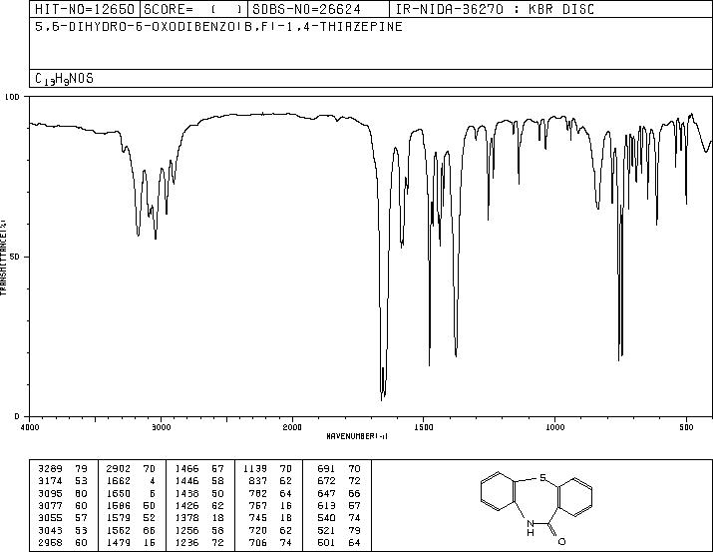The height and width of the screenshot is (552, 713).
Task: Click the sulfur atom S in structure
Action: 542,478
